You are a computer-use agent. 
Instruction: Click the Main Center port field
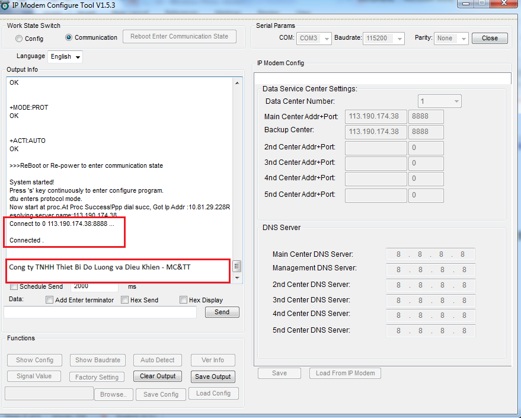[x=426, y=116]
